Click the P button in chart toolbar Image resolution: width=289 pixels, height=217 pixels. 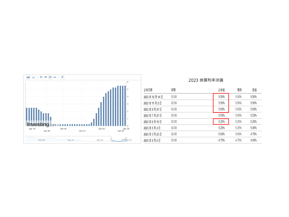[x=62, y=77]
